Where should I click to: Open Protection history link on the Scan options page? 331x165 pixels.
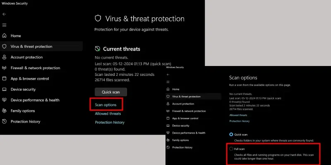(240, 121)
